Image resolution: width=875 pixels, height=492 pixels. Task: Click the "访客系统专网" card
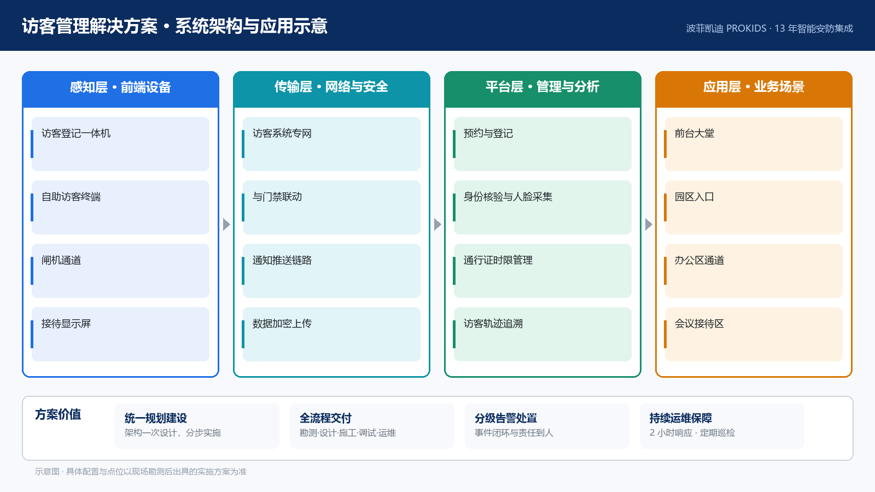(x=331, y=144)
